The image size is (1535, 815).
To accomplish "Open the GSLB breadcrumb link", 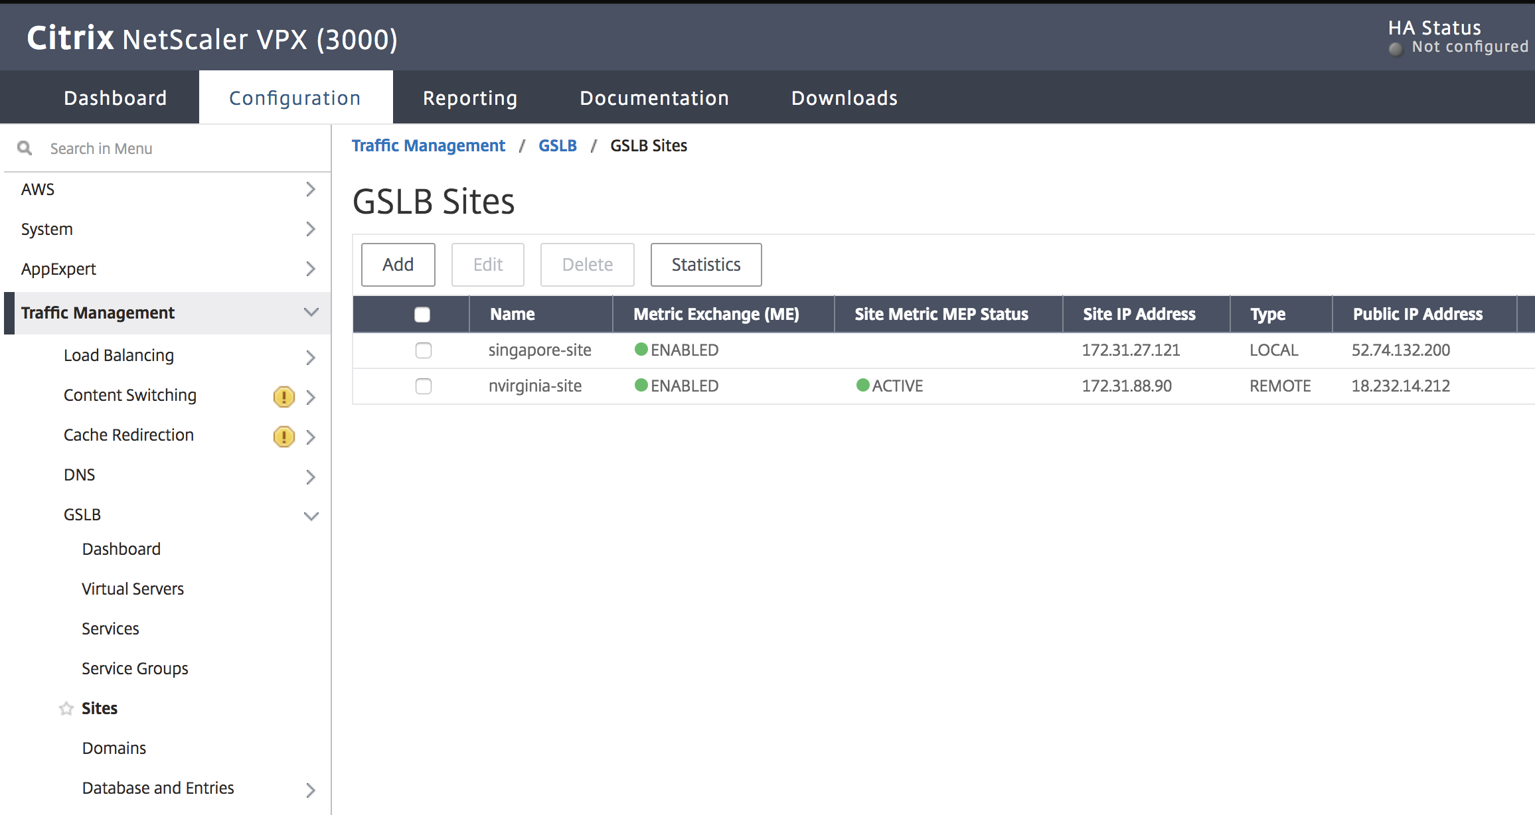I will pyautogui.click(x=557, y=145).
